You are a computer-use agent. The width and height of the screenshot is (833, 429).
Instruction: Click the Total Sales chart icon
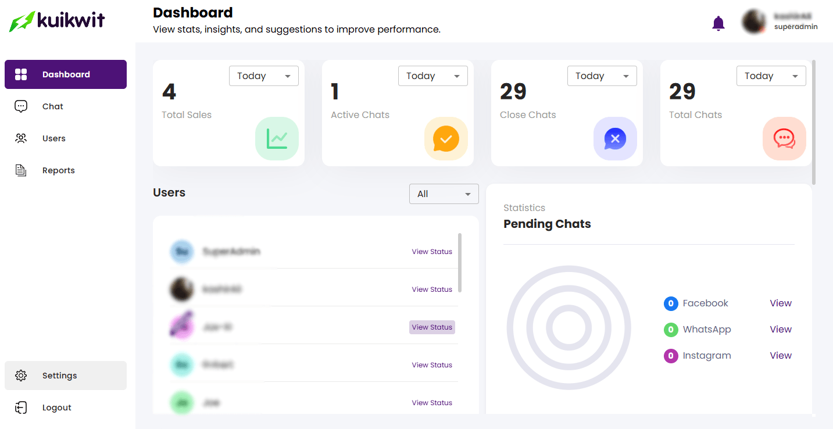pyautogui.click(x=277, y=138)
